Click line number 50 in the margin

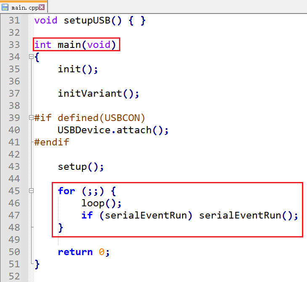(14, 252)
